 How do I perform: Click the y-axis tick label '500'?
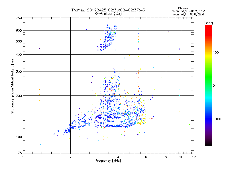(19, 41)
